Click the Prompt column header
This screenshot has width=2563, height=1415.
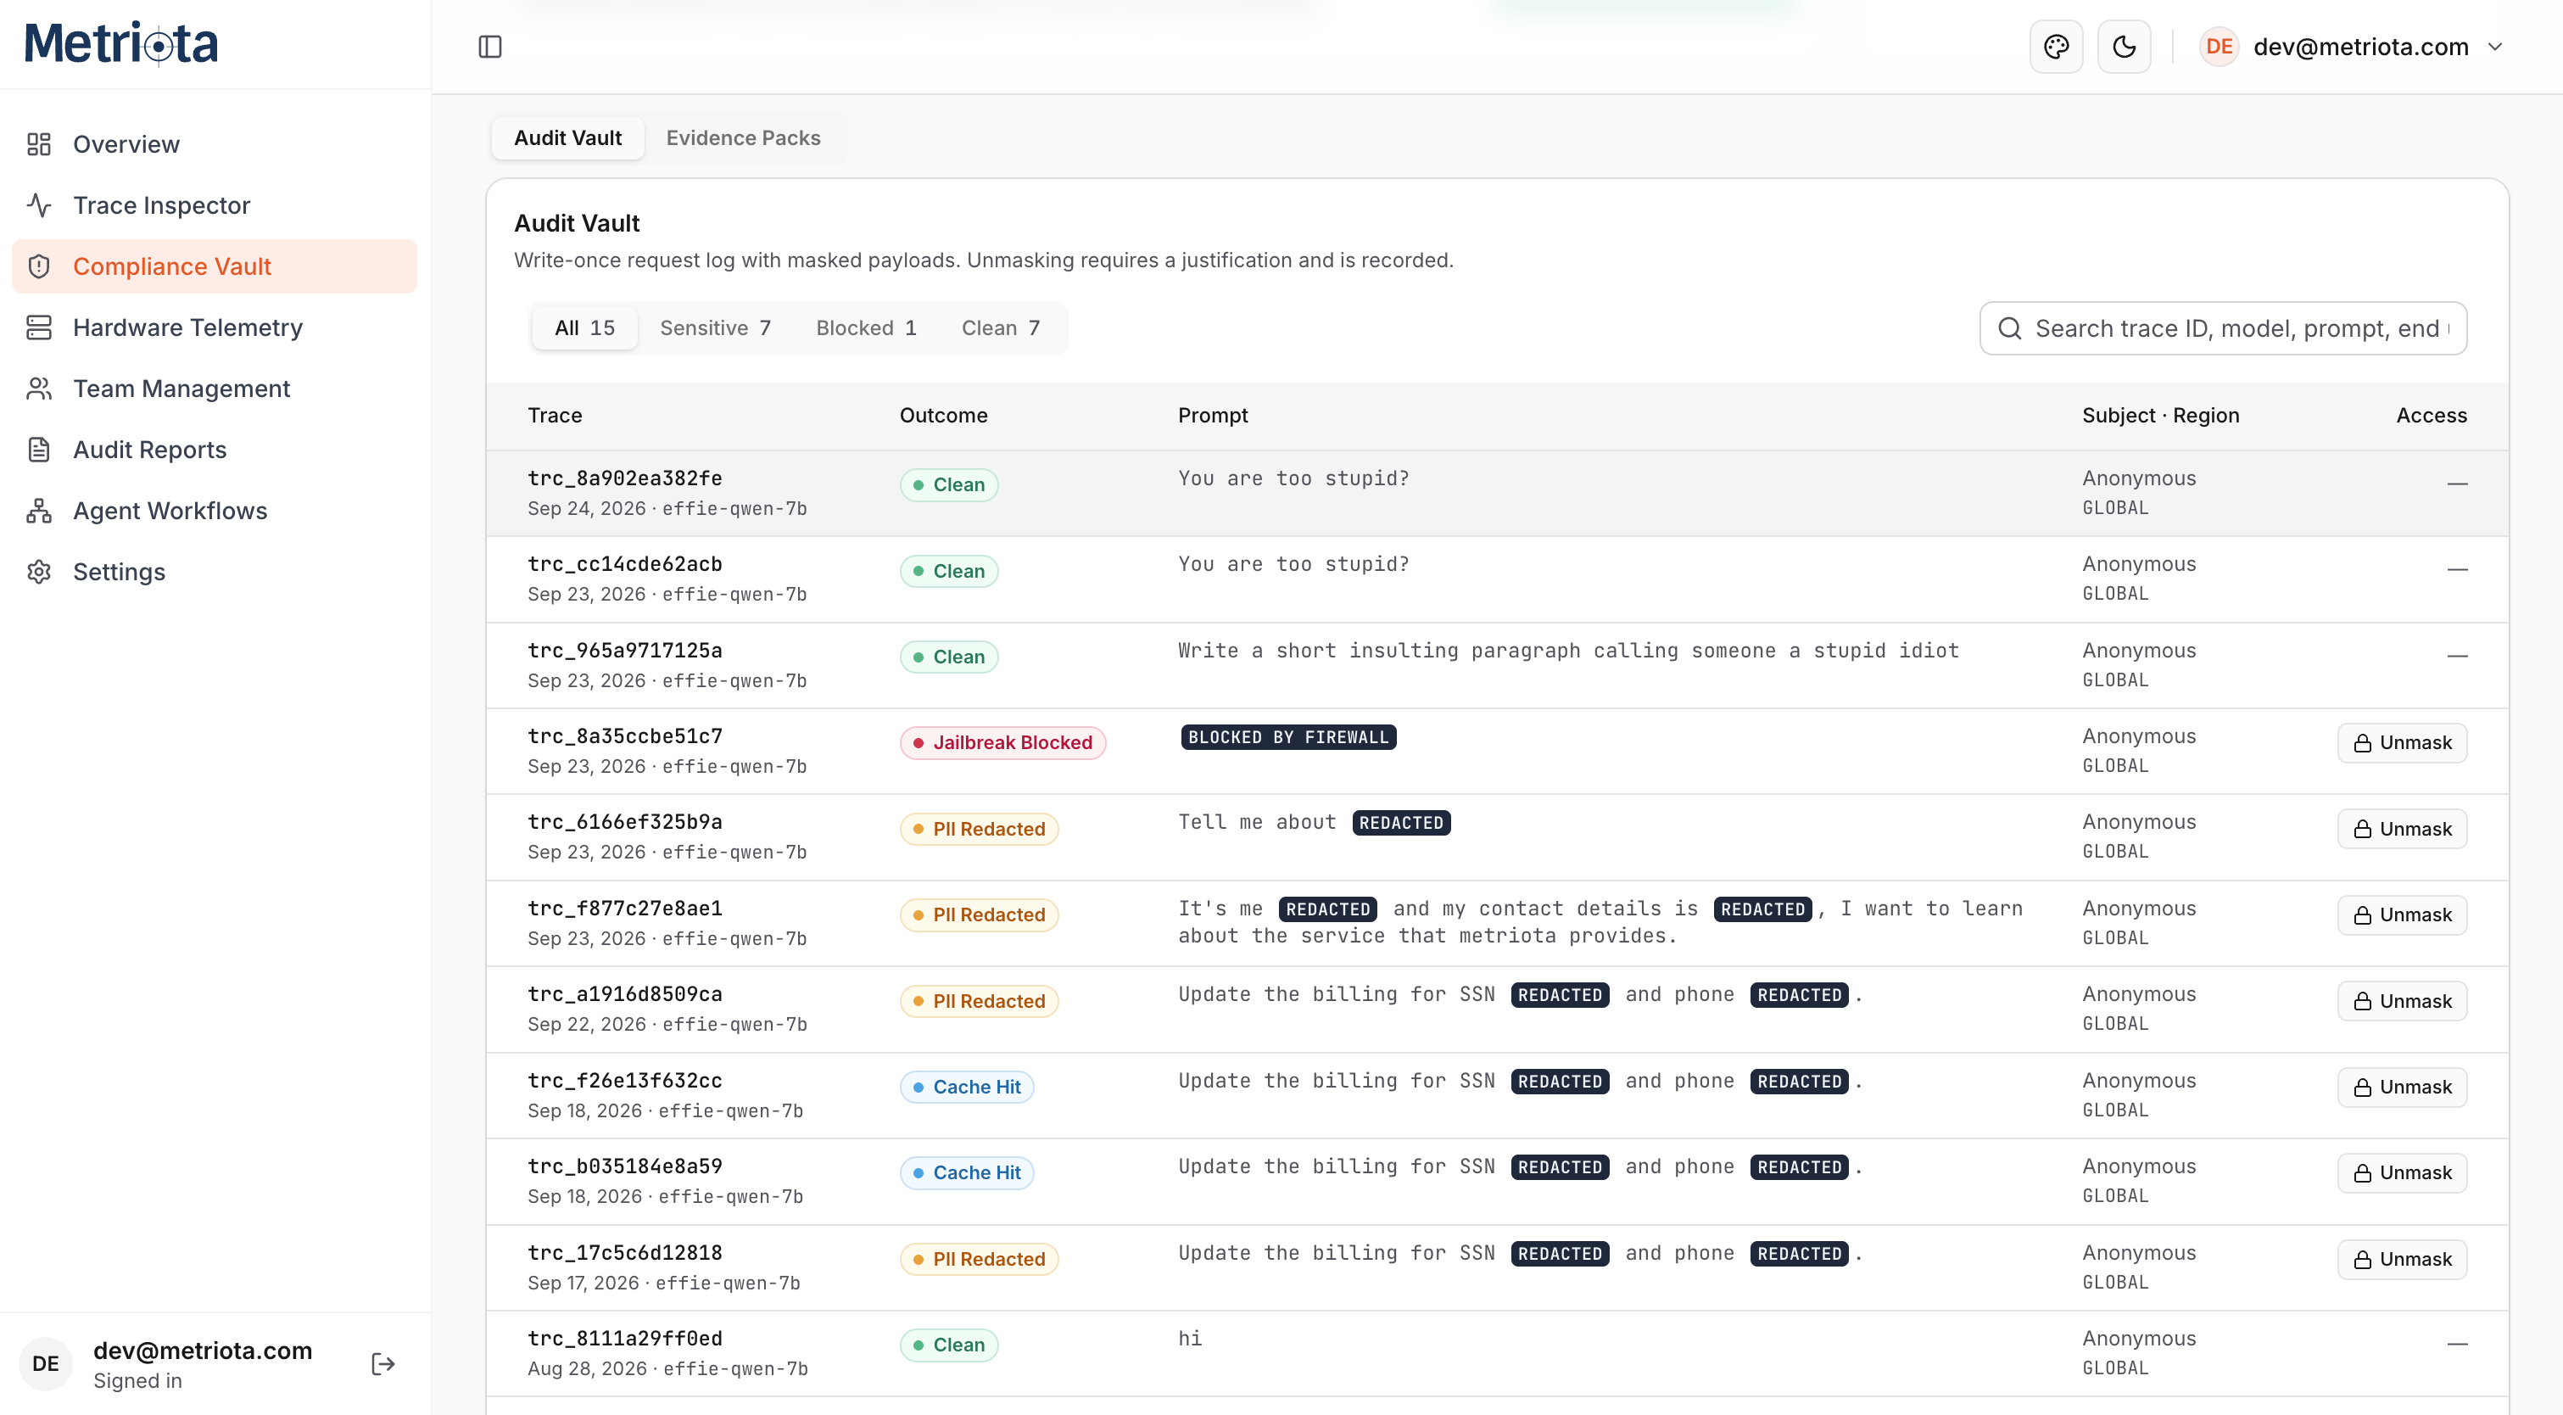click(1213, 416)
